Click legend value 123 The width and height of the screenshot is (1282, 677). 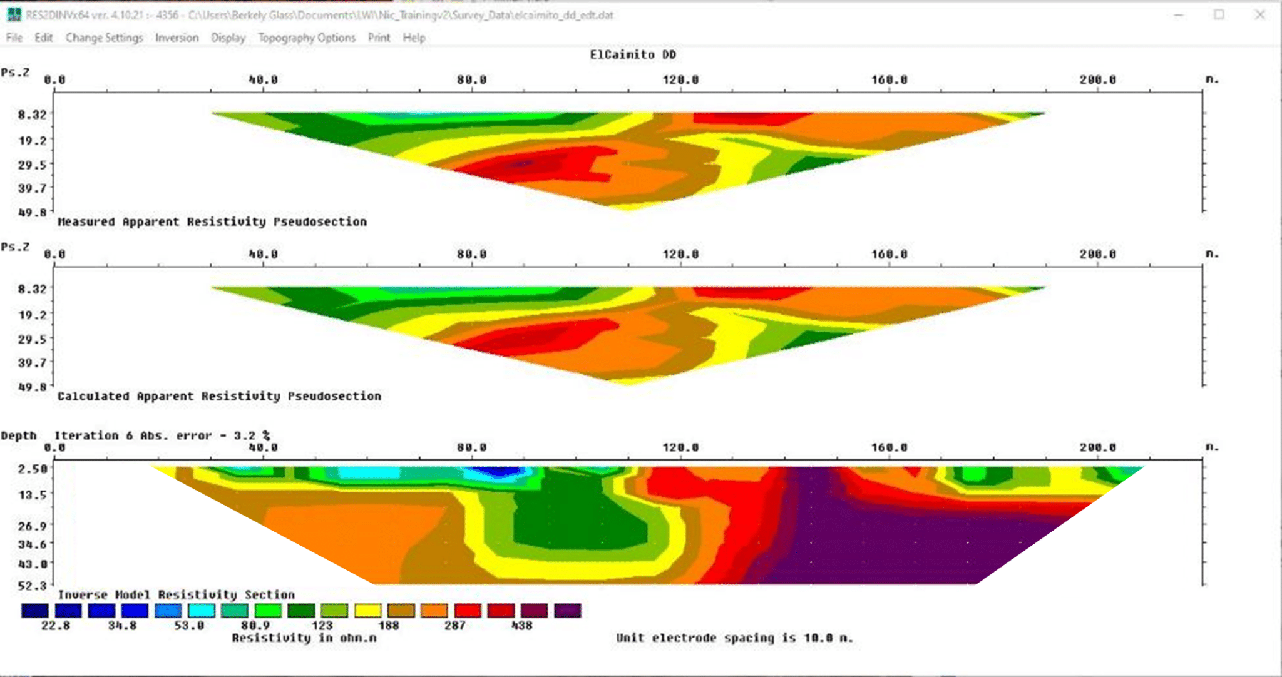pos(322,625)
